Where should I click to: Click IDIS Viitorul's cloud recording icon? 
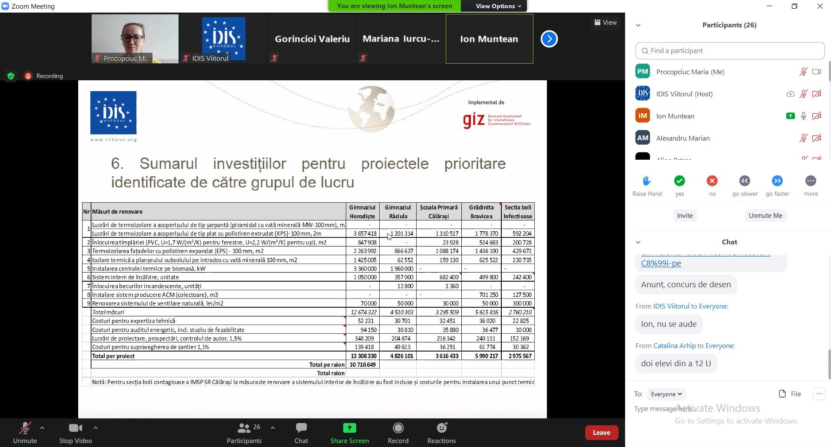[x=791, y=94]
